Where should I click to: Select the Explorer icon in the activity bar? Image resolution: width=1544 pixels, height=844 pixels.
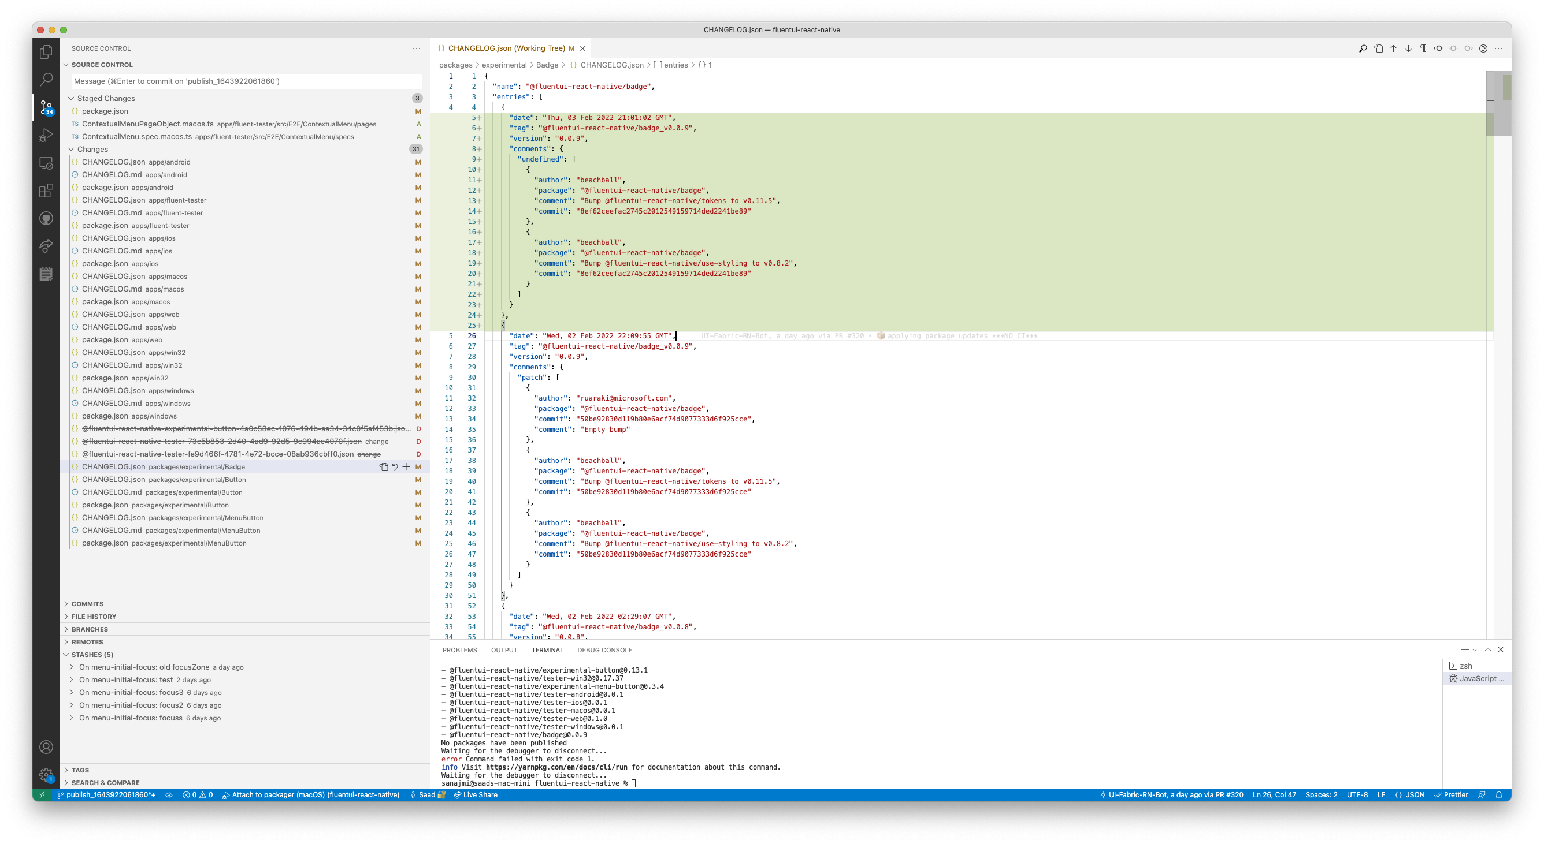pyautogui.click(x=46, y=51)
